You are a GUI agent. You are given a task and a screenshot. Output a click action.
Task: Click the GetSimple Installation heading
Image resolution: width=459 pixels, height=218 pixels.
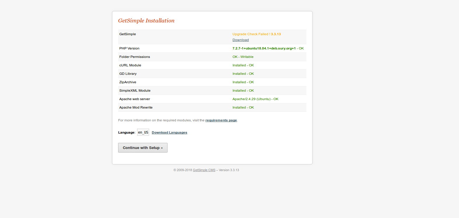(146, 21)
